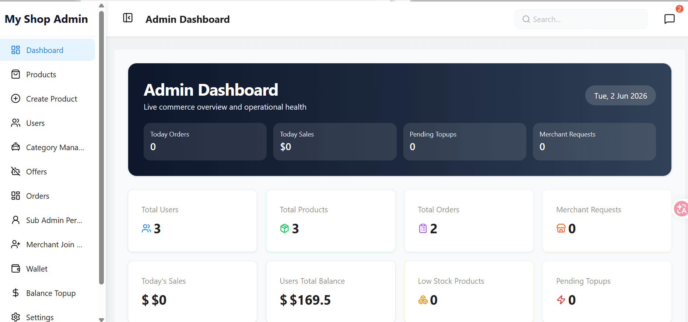Image resolution: width=688 pixels, height=322 pixels.
Task: Click the dollar icon in Users Total Balance card
Action: [x=283, y=300]
